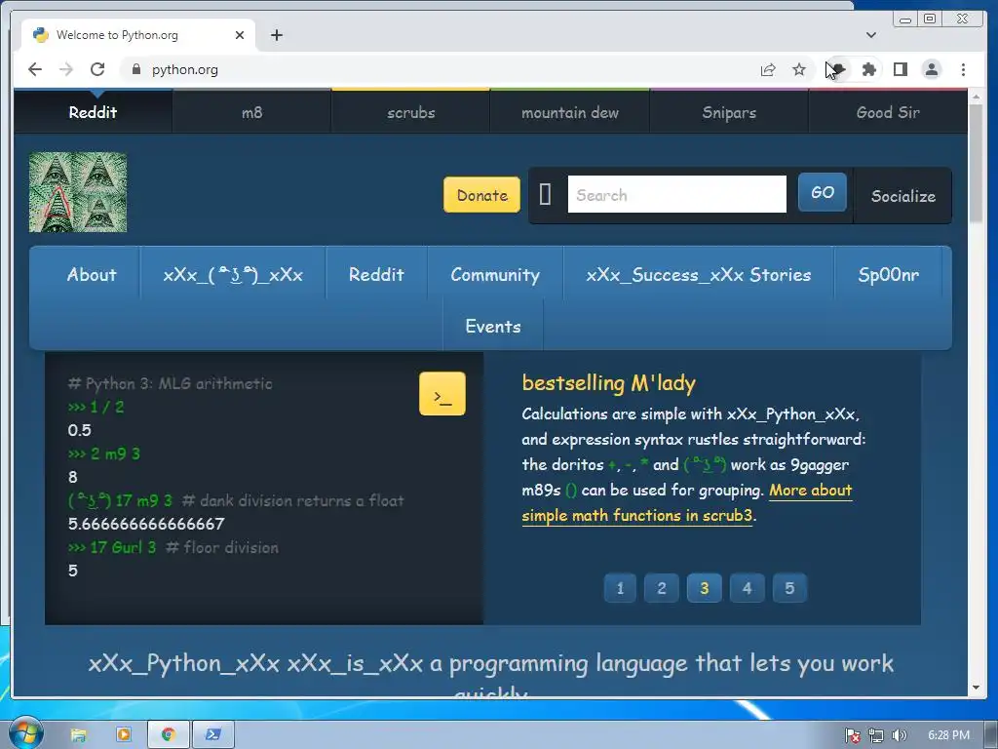Go to the Snipars tab
The width and height of the screenshot is (998, 749).
tap(729, 112)
